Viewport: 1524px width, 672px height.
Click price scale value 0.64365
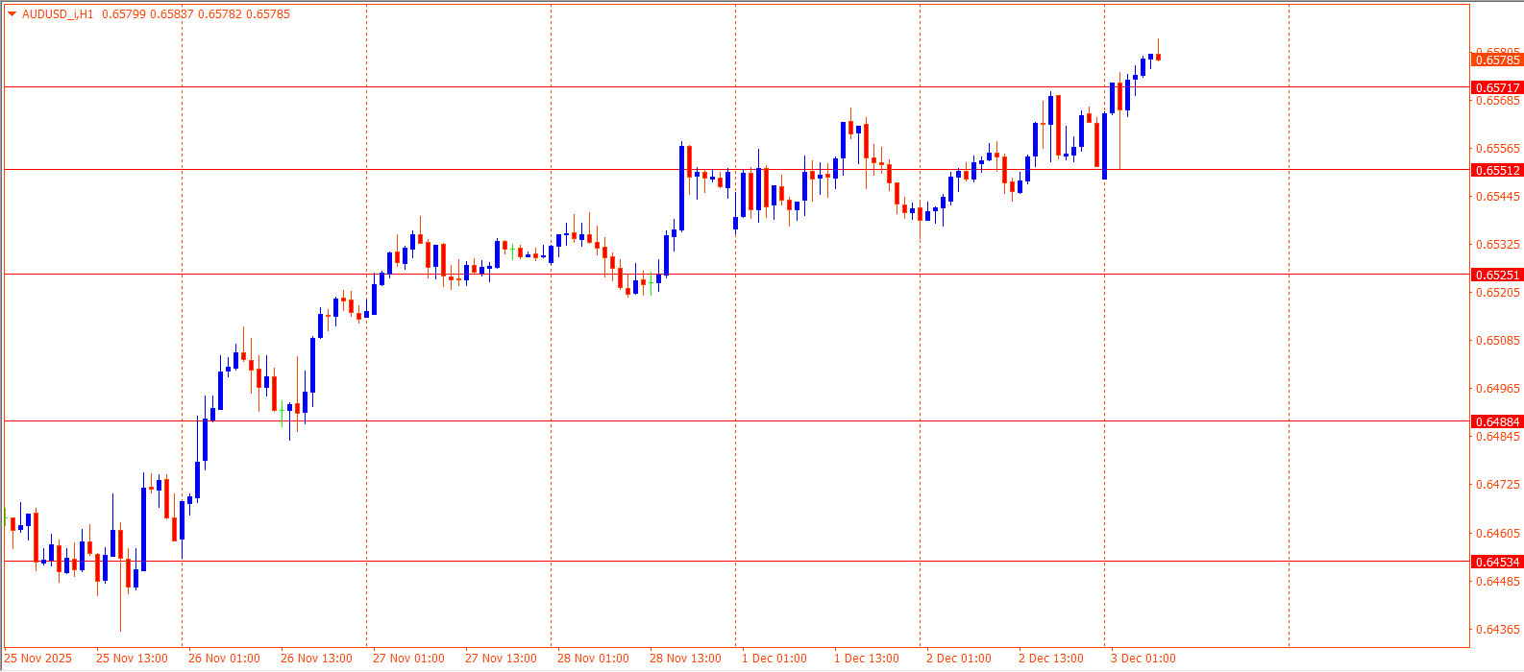click(1498, 630)
